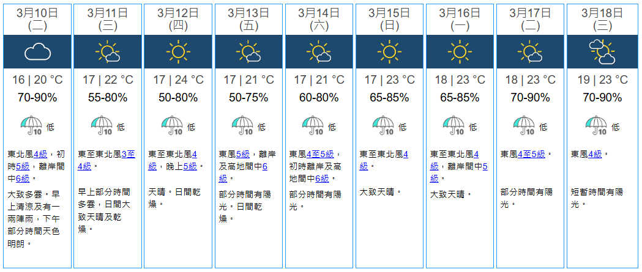Select the umbrella icon under March 12
The width and height of the screenshot is (642, 272).
172,126
